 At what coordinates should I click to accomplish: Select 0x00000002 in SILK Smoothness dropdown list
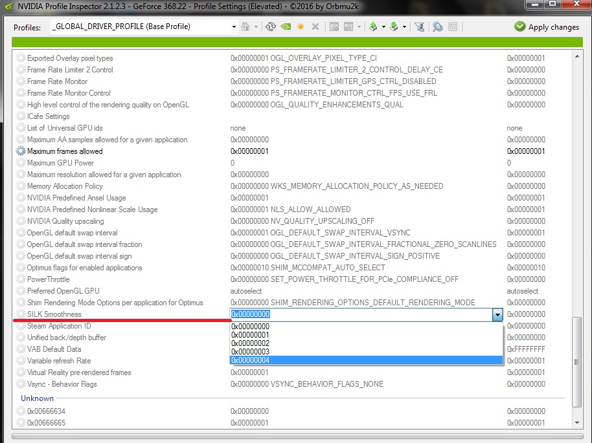[366, 343]
